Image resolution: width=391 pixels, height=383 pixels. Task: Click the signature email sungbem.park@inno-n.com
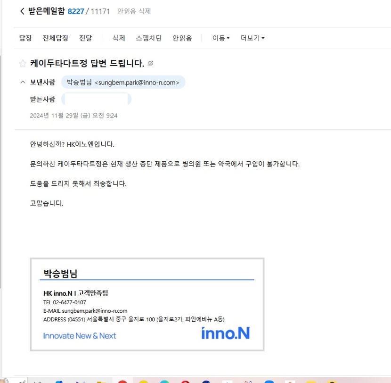pyautogui.click(x=95, y=311)
